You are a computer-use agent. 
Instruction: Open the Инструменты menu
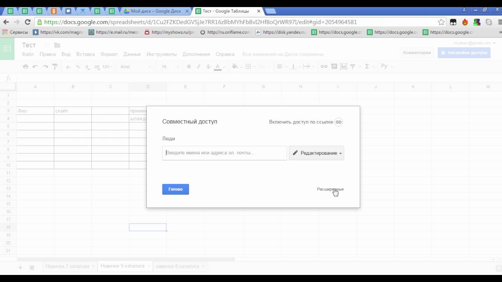(162, 54)
